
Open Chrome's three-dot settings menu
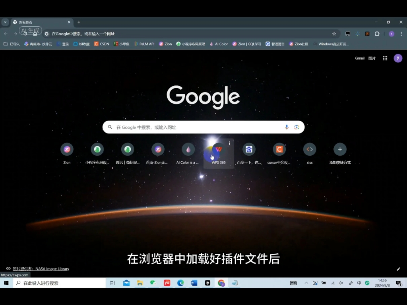point(402,34)
